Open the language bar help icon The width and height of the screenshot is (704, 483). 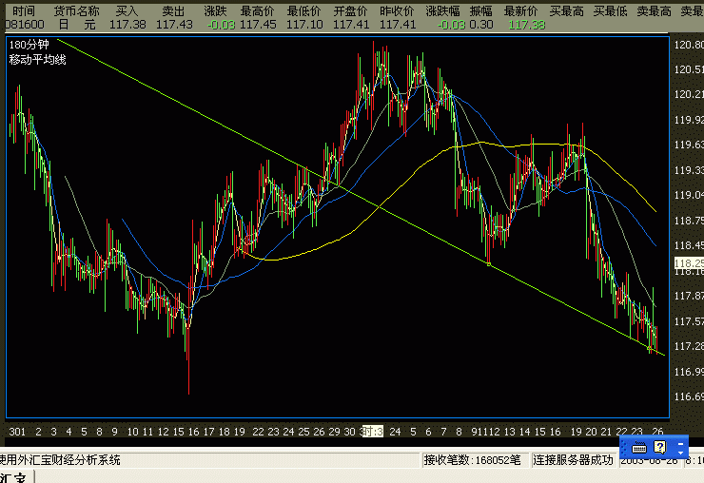pyautogui.click(x=659, y=447)
